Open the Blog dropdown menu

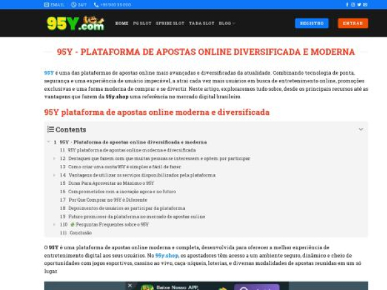coord(226,23)
